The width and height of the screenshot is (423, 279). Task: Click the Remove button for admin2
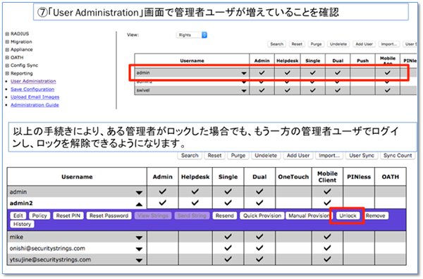(376, 216)
